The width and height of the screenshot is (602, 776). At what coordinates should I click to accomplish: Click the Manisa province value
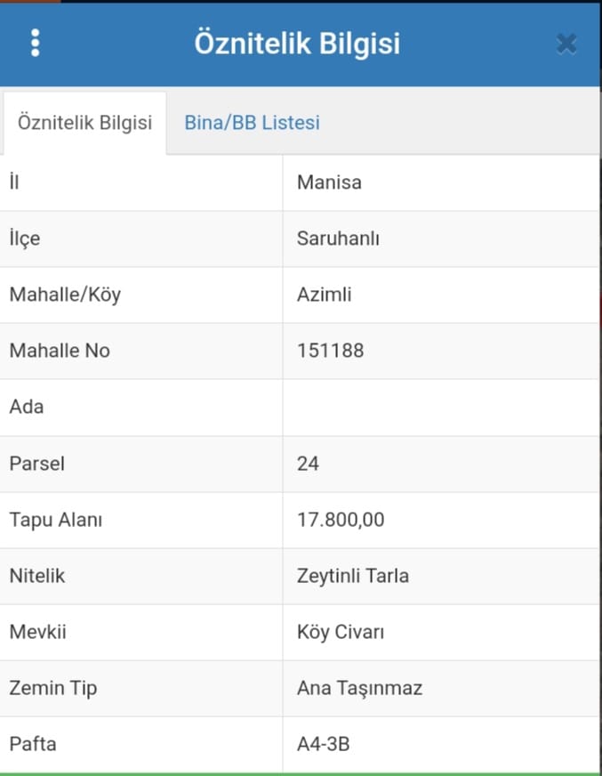(329, 182)
